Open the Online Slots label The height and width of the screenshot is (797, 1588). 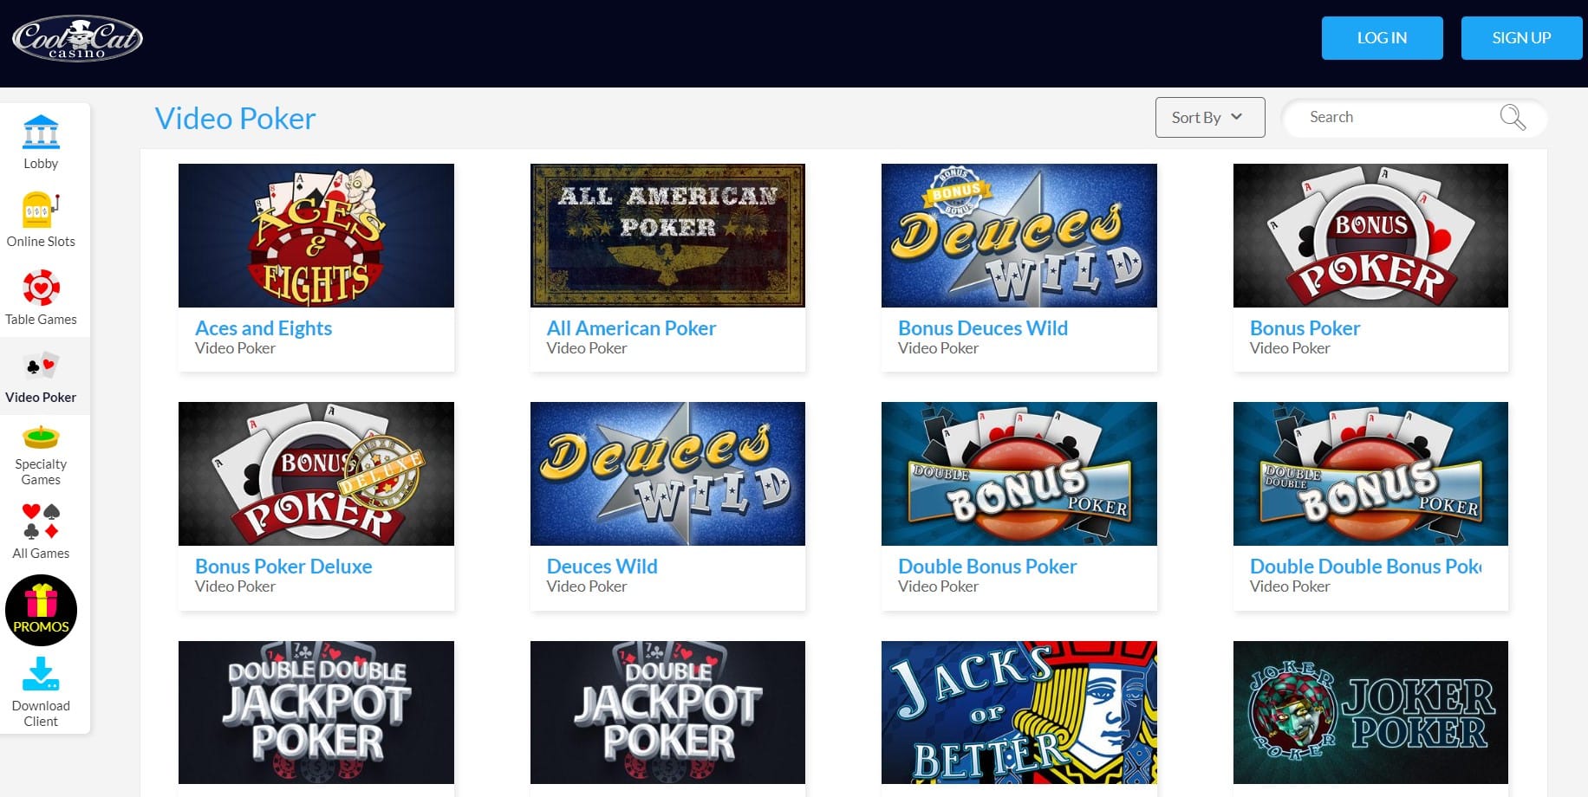tap(41, 241)
